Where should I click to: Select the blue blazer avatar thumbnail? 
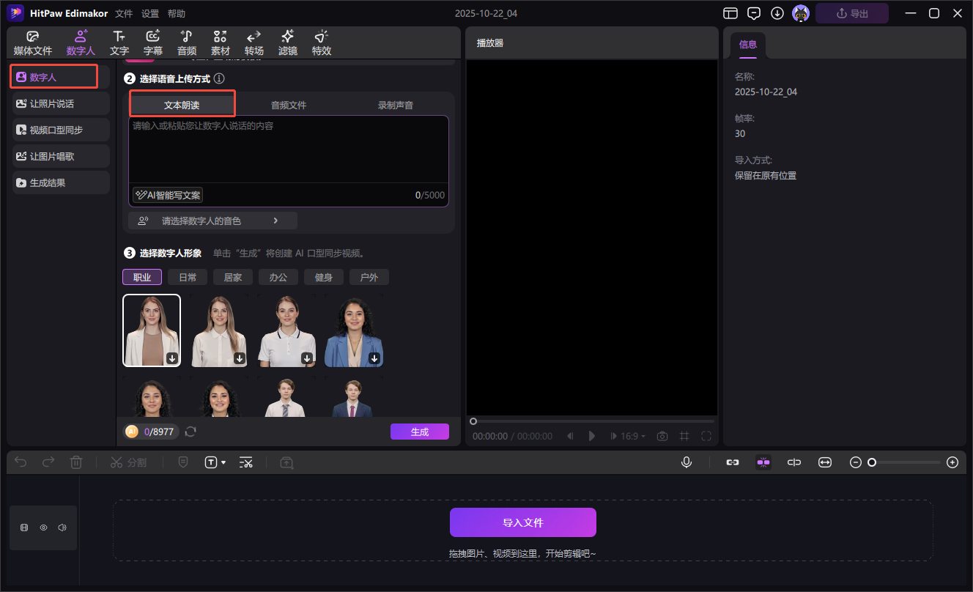point(354,330)
